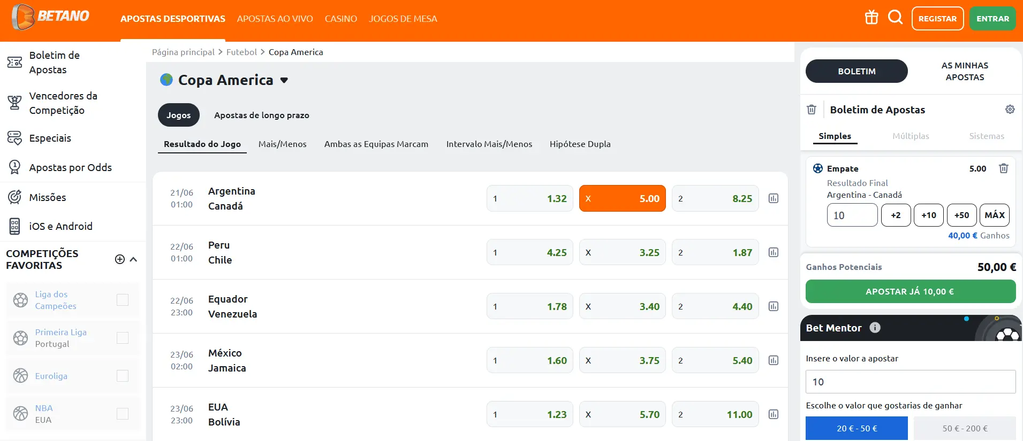Check the Liga dos Campeões favourite checkbox
Screen dimensions: 1023x441
click(123, 300)
